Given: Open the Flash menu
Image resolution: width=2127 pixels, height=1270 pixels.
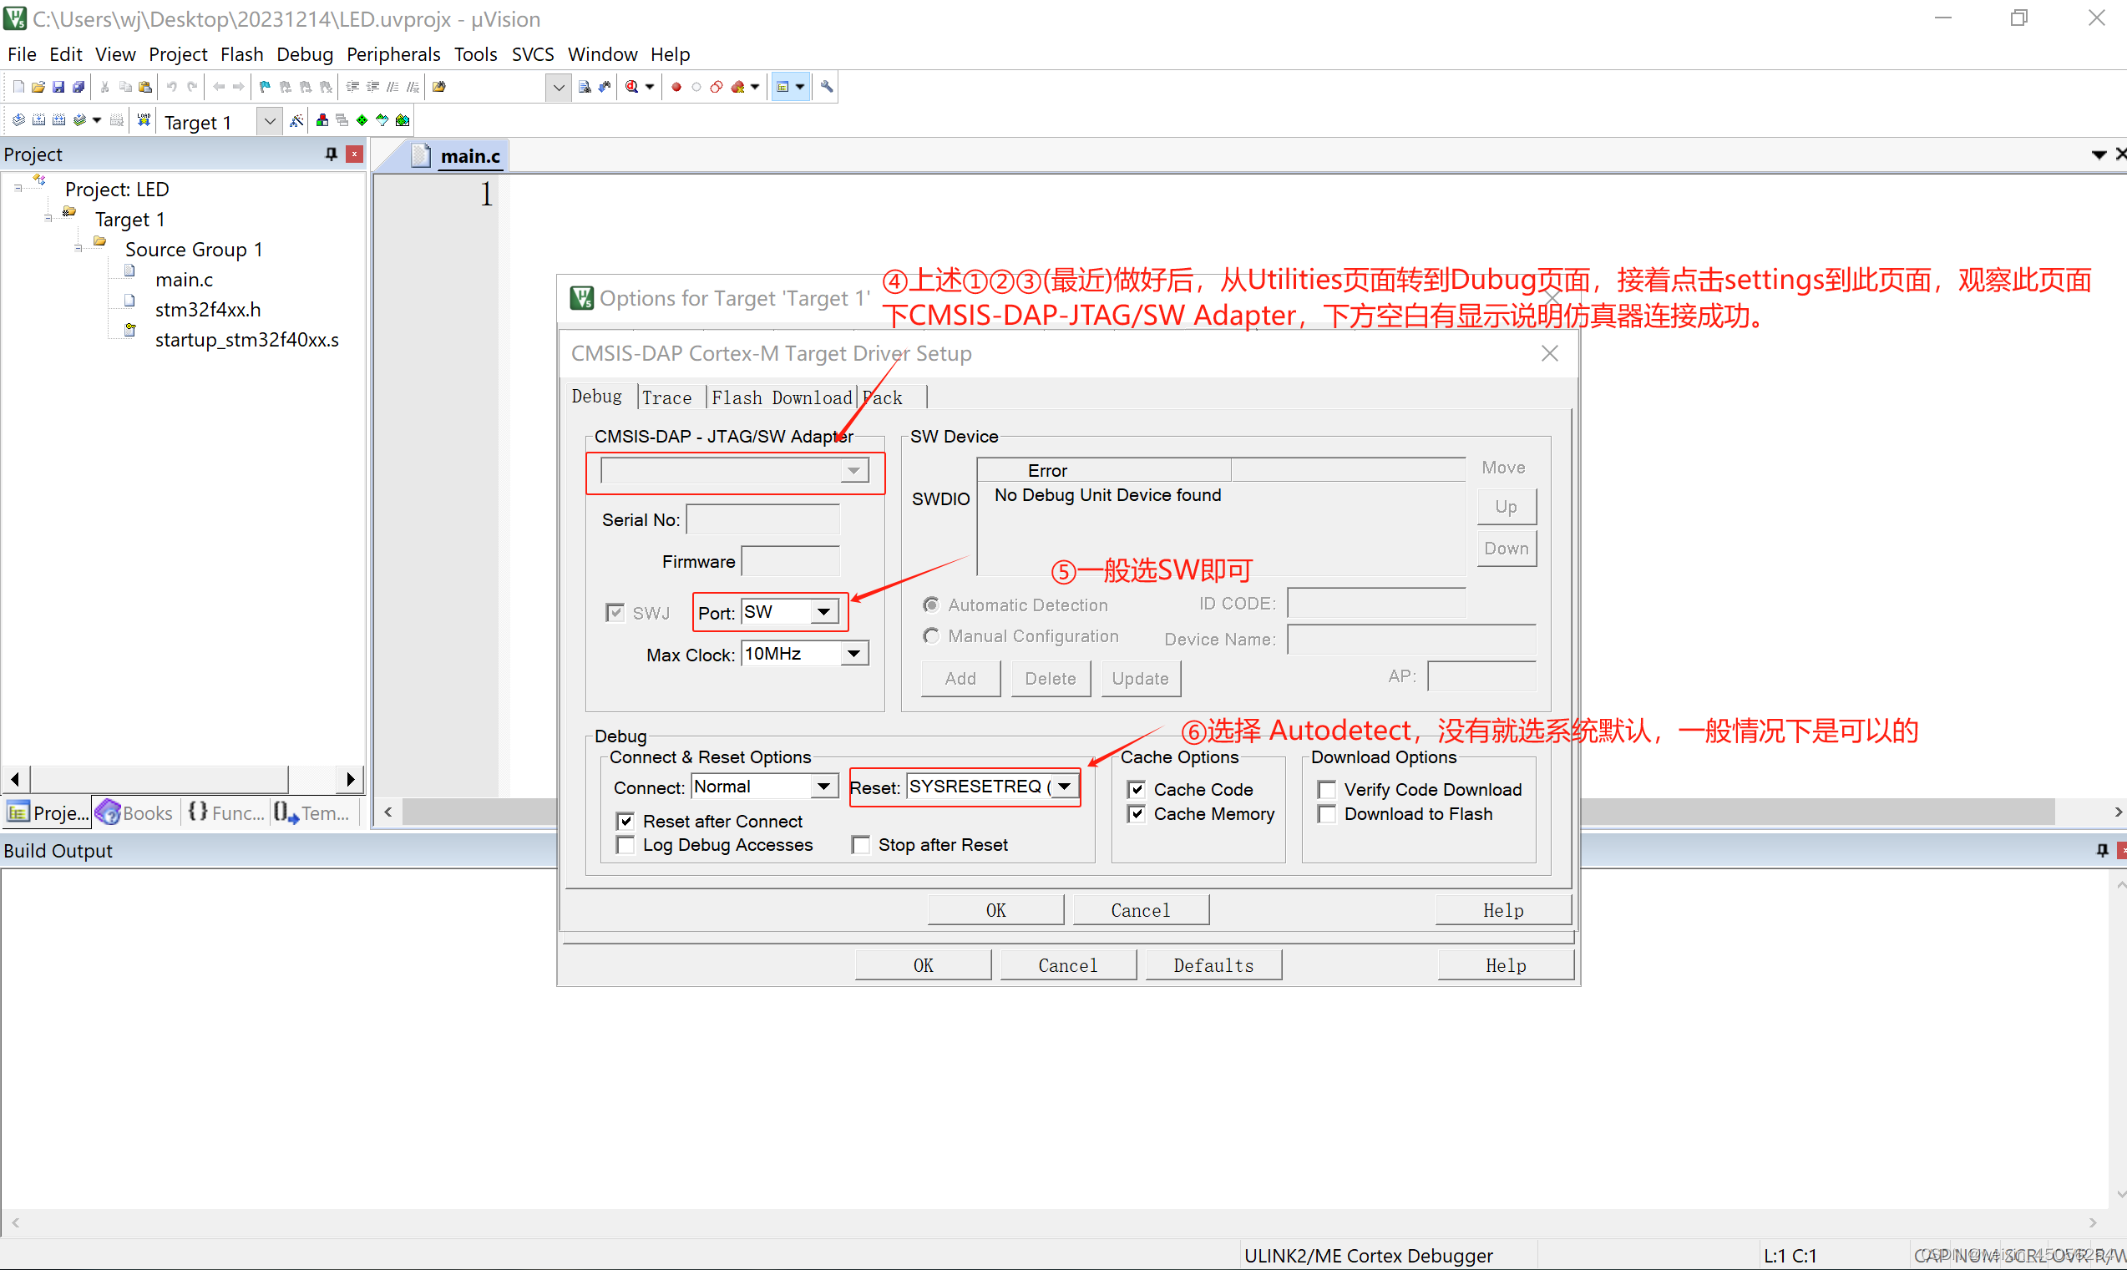Looking at the screenshot, I should (x=241, y=54).
